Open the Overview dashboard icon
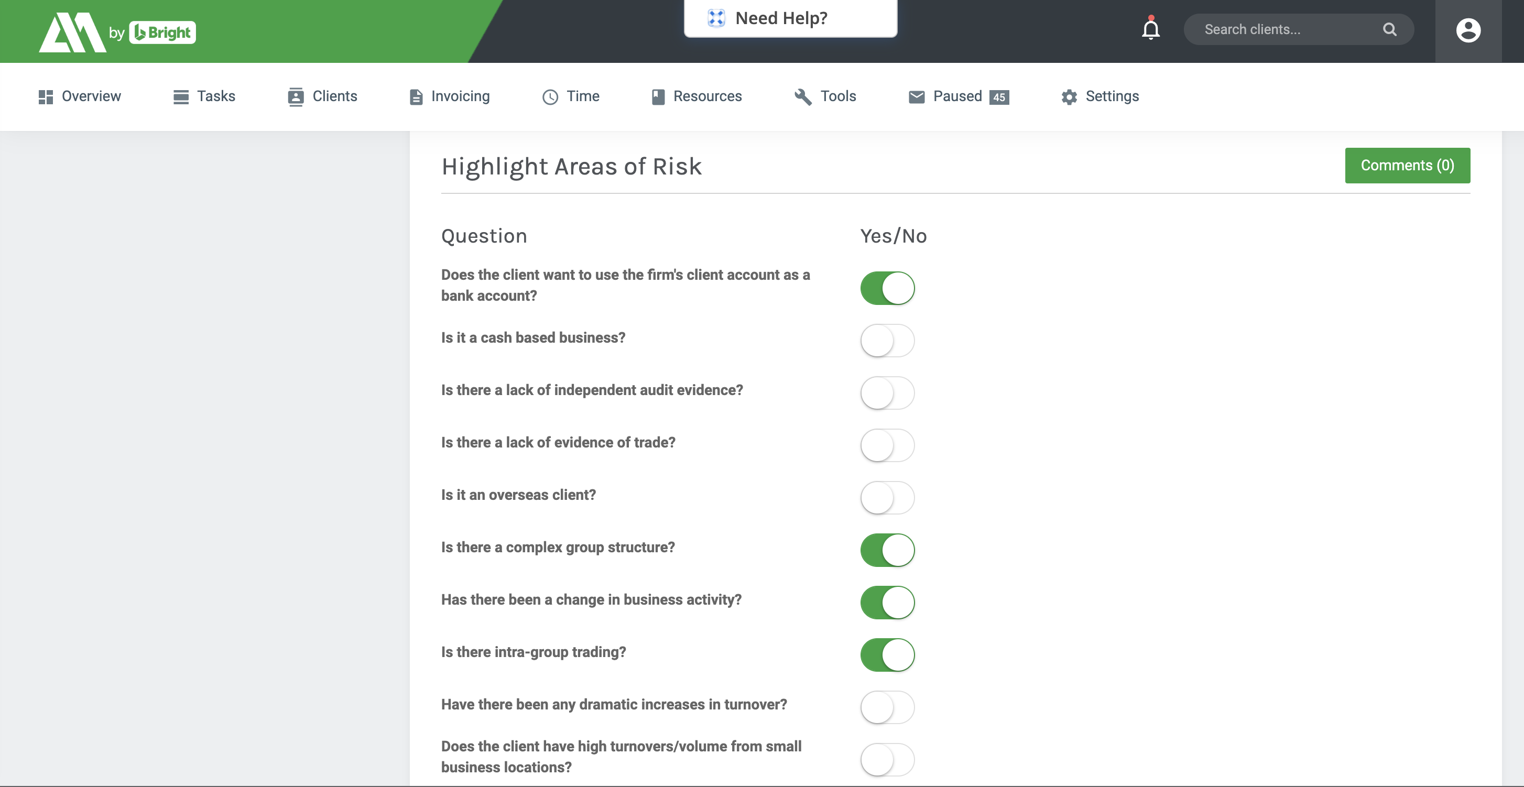 pos(46,96)
